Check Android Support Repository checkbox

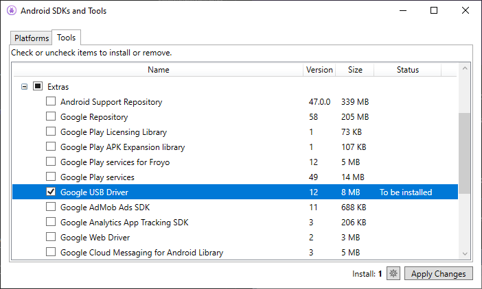[x=51, y=102]
